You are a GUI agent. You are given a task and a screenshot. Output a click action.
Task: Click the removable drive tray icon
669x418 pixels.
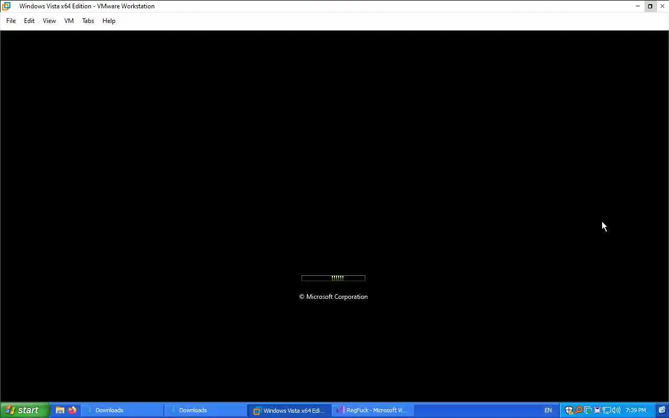click(x=597, y=410)
